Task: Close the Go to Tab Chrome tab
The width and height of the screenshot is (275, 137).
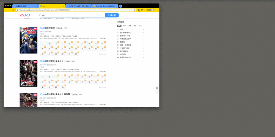Action: coord(117,6)
